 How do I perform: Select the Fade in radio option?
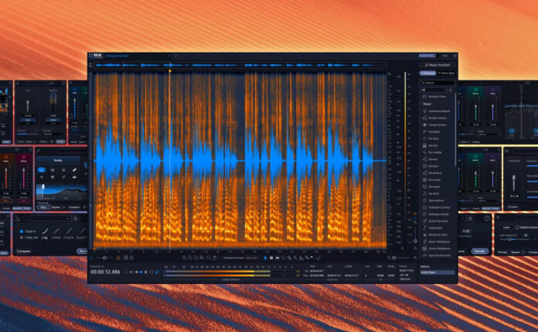(22, 232)
